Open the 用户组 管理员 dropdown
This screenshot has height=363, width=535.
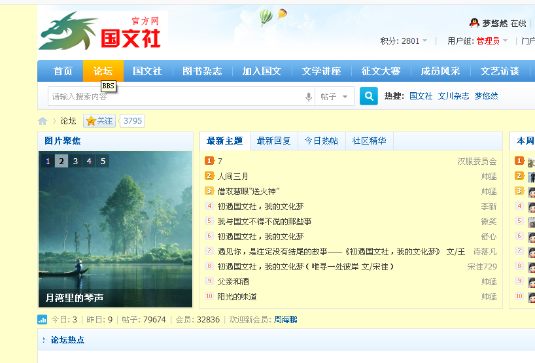click(477, 41)
